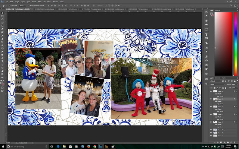Open the layer filter Kind dropdown
Image resolution: width=239 pixels, height=149 pixels.
[x=215, y=81]
